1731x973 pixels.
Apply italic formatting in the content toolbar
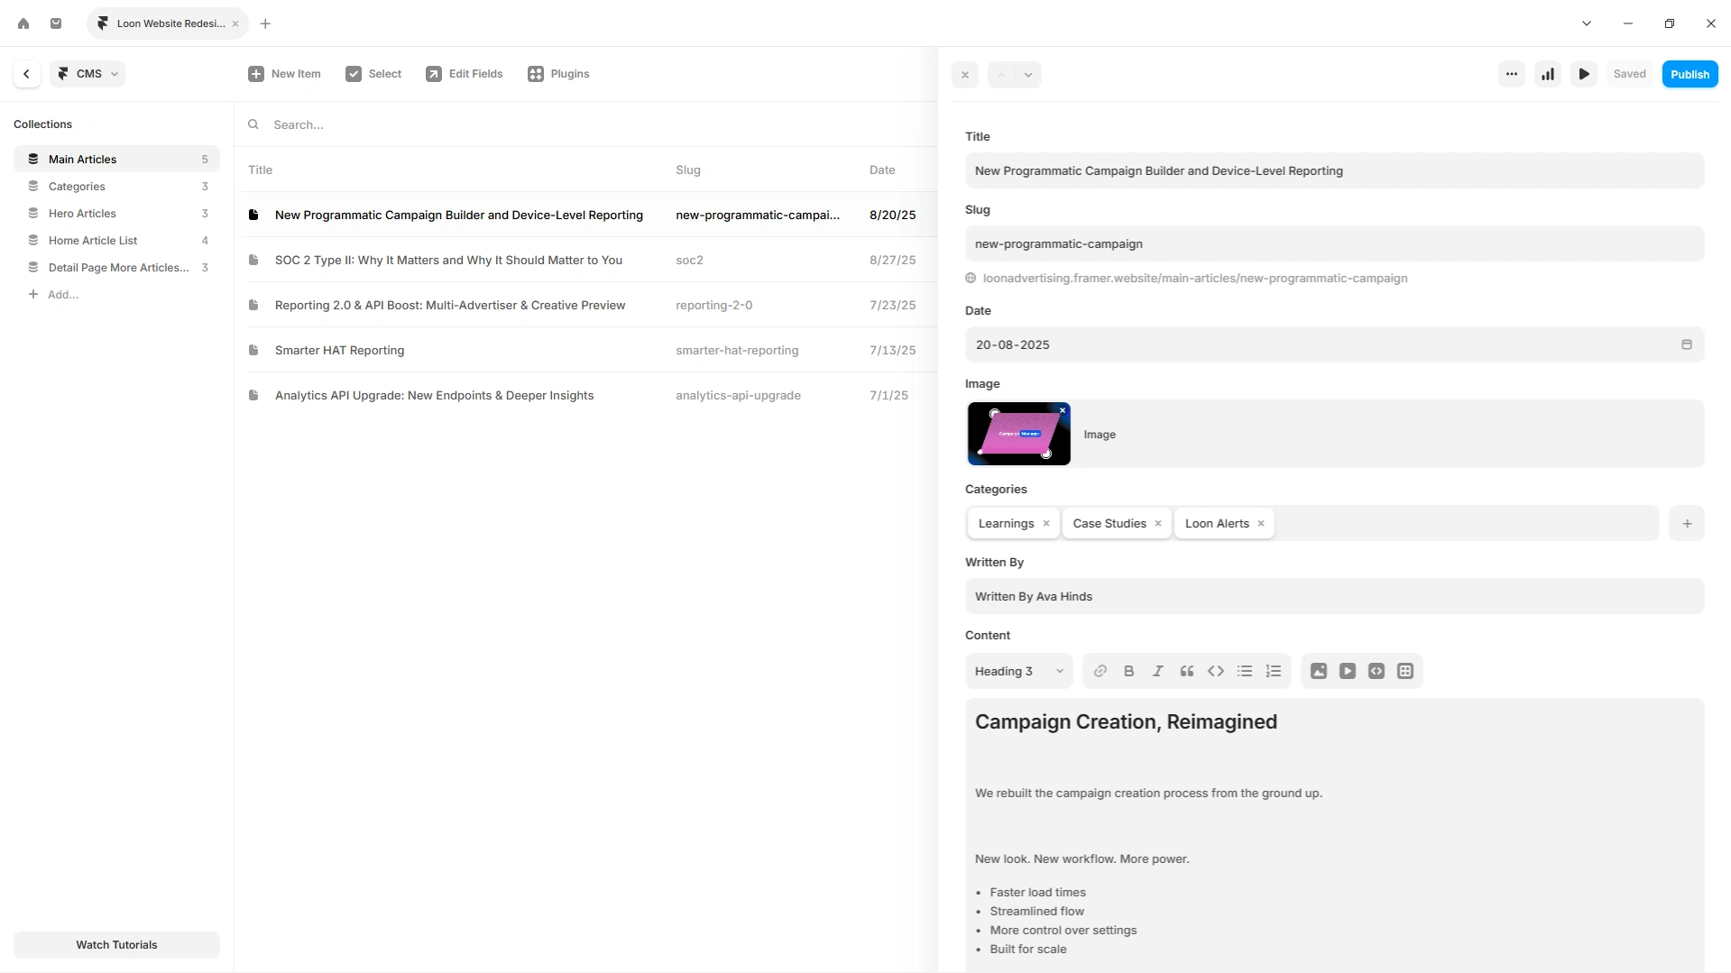click(1157, 671)
